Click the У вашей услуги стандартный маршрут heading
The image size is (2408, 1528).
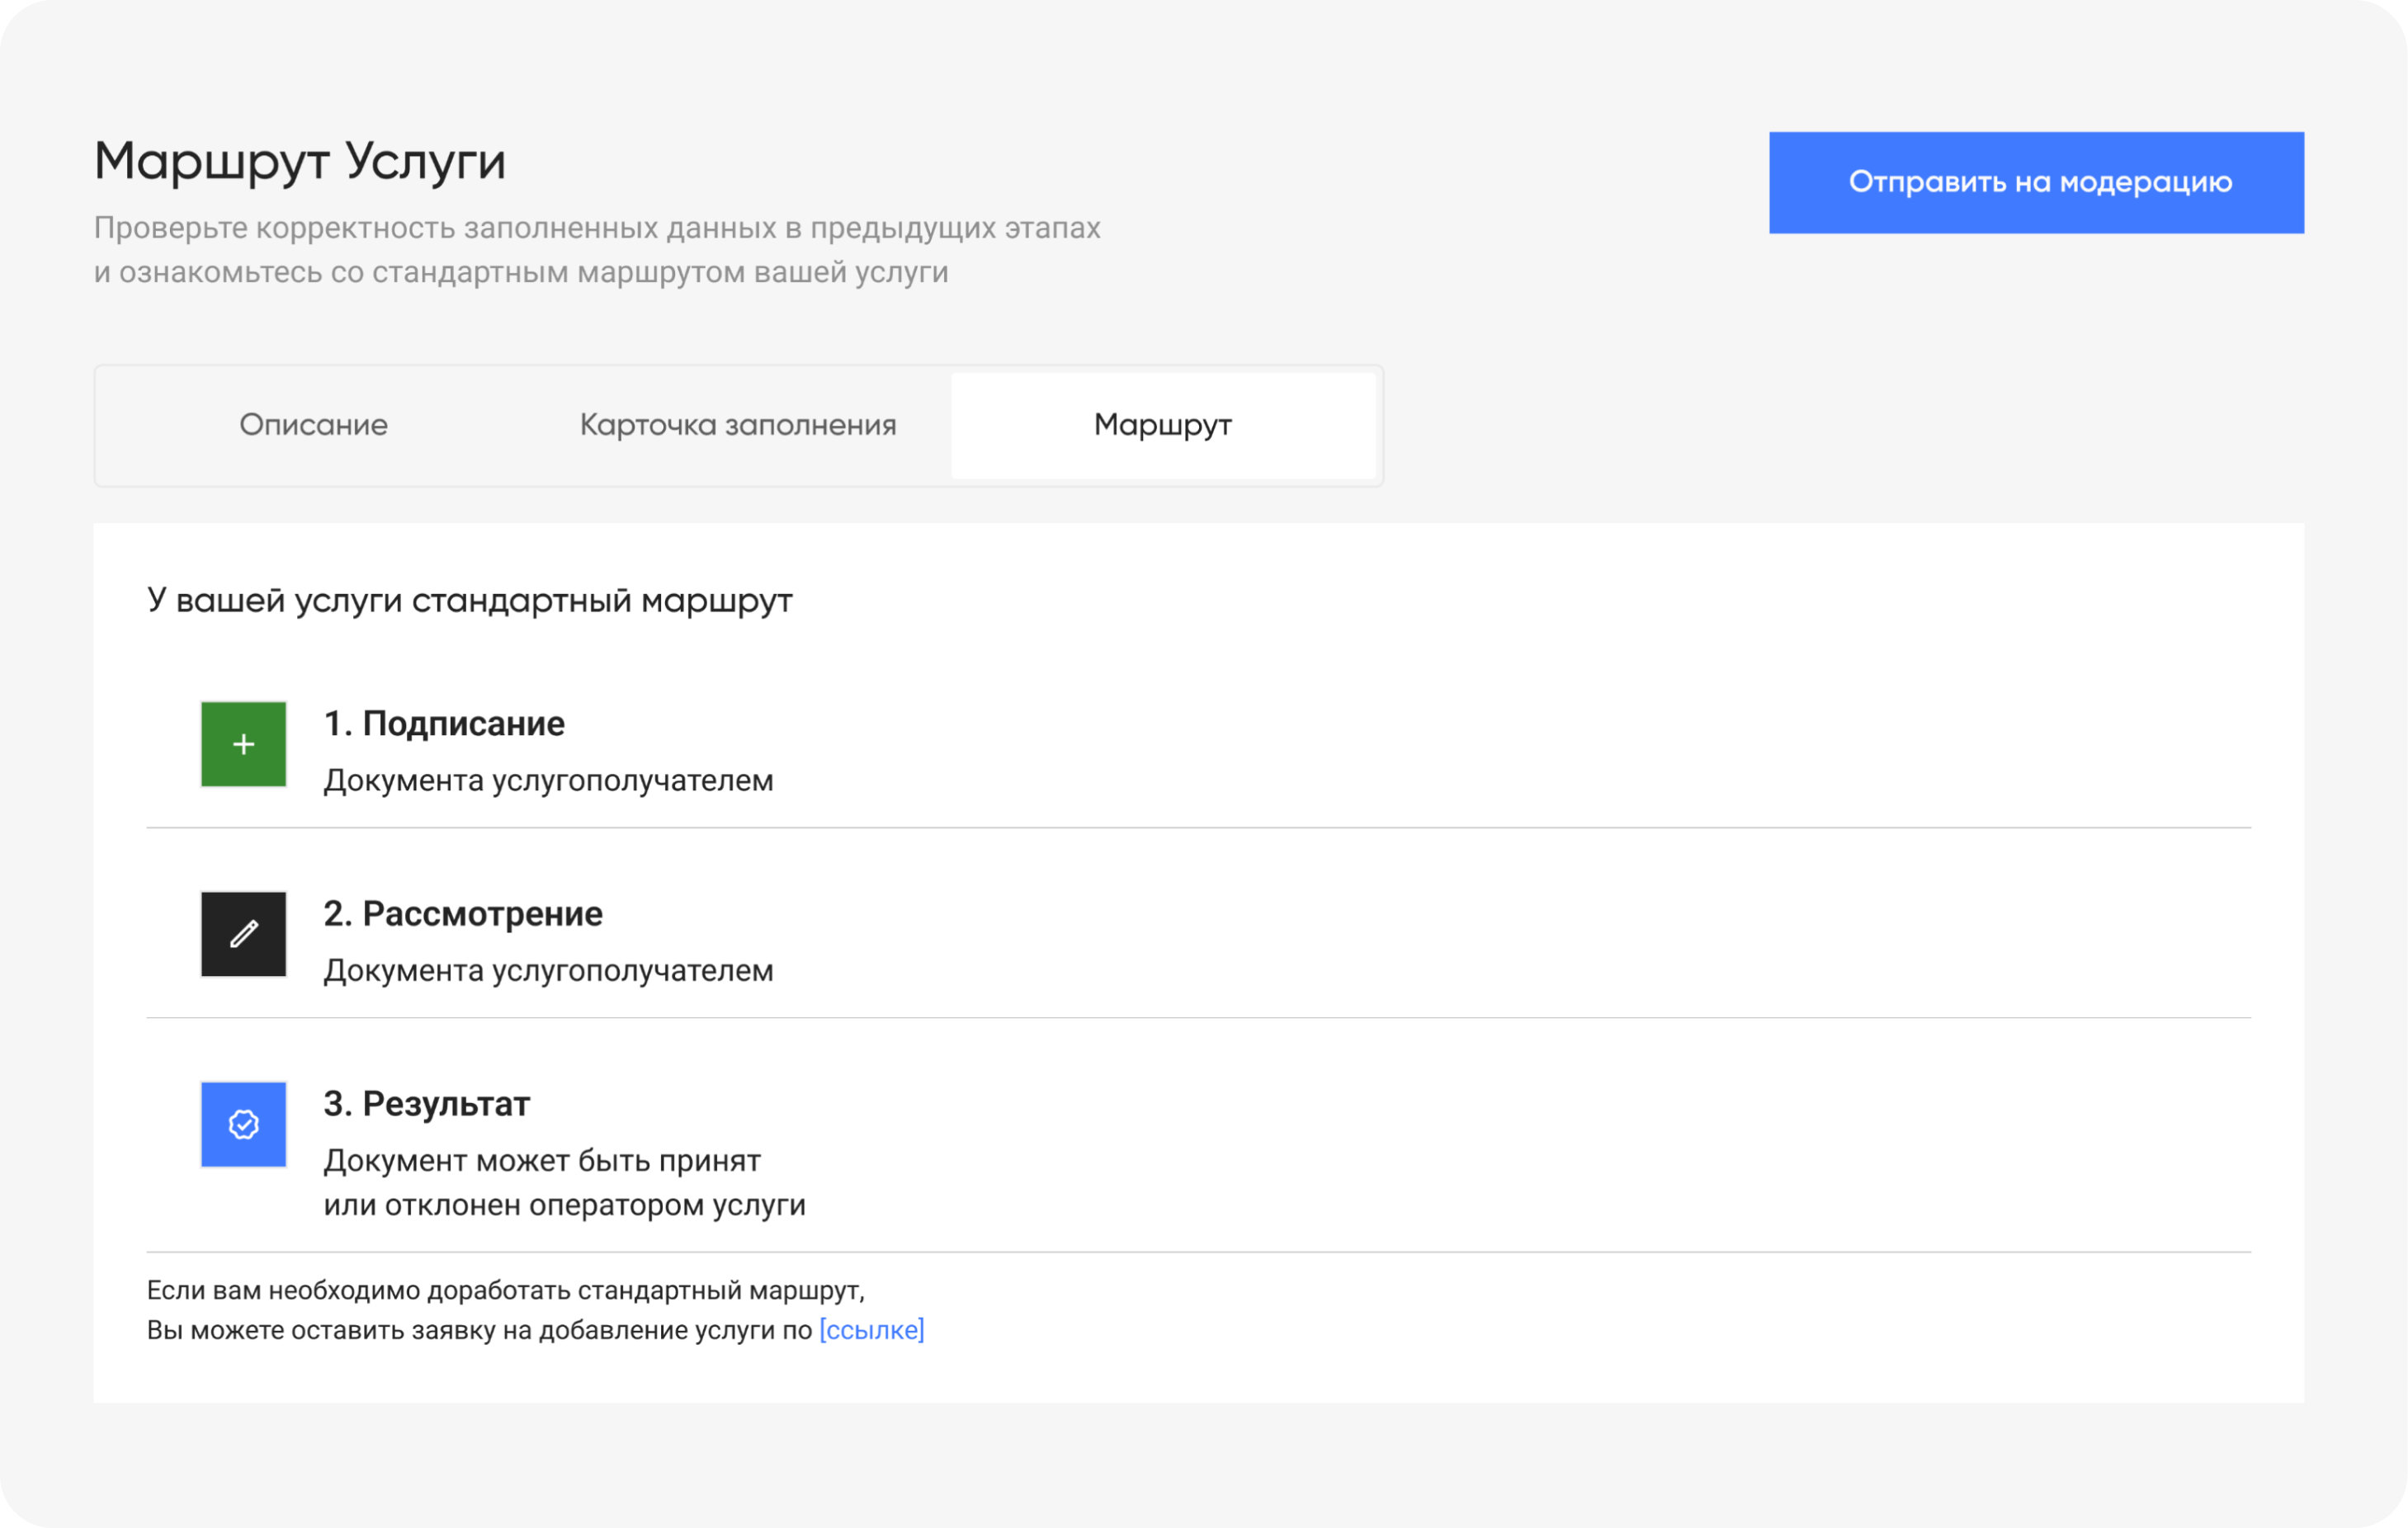469,600
